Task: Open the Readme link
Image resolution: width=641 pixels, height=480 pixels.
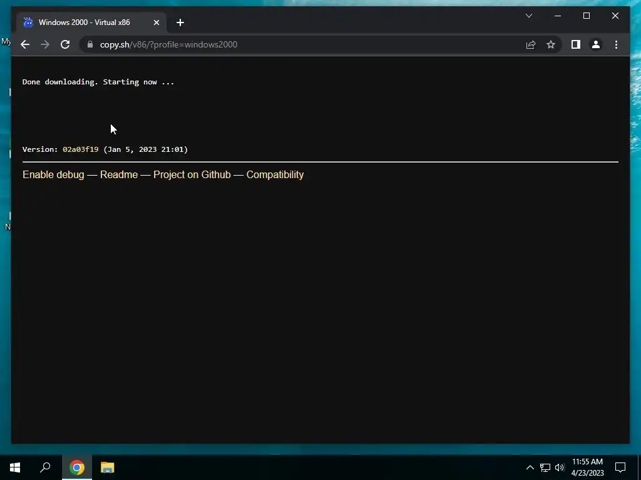Action: tap(119, 175)
